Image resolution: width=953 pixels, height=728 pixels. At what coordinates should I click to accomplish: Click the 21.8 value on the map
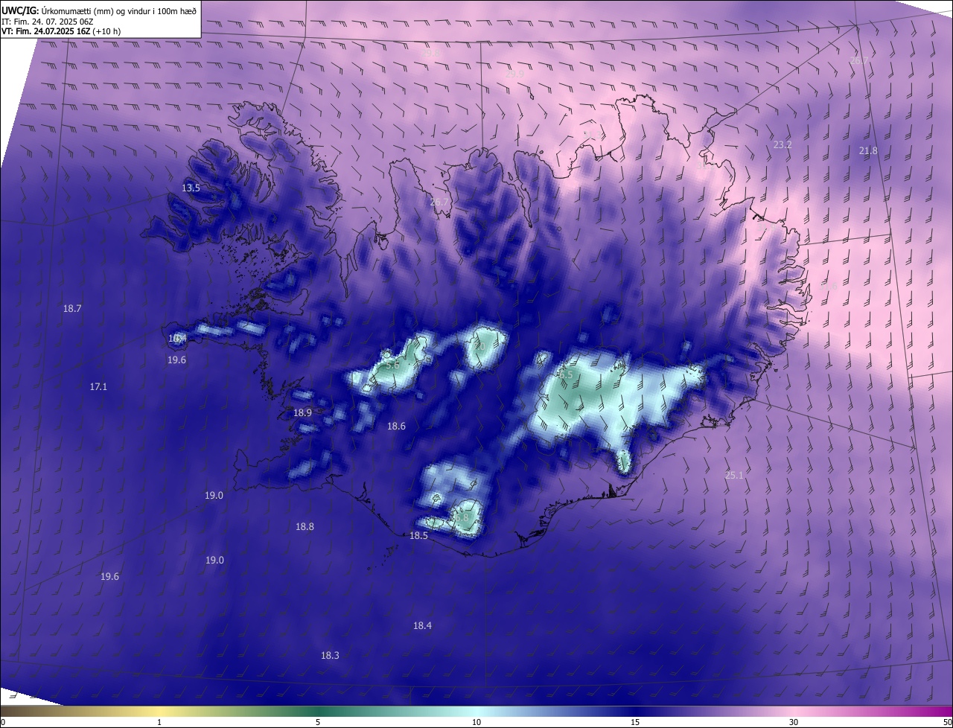[868, 150]
